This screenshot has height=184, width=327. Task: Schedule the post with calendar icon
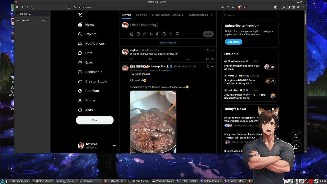[164, 34]
